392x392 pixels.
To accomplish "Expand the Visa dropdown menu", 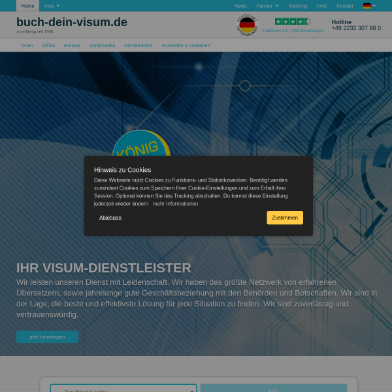I will 52,6.
